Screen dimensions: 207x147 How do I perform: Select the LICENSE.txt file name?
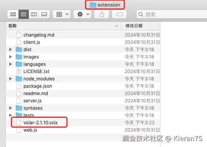click(x=37, y=72)
